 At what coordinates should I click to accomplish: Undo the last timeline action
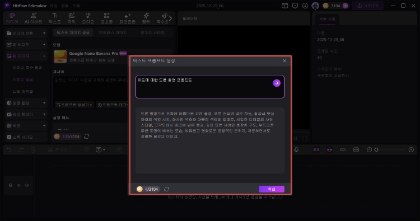coord(9,150)
